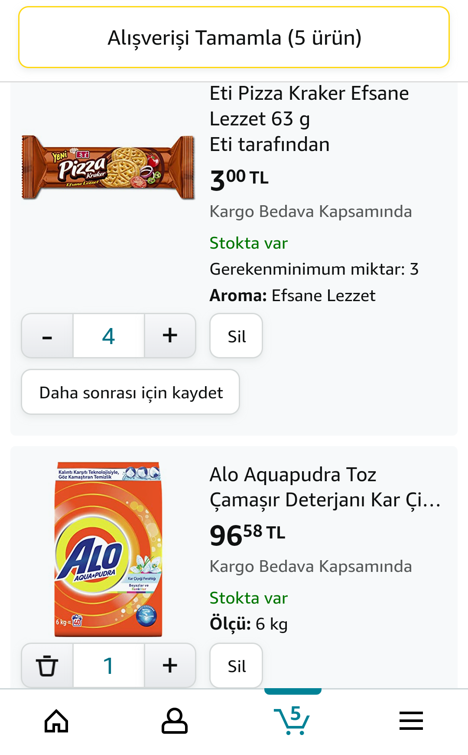468x755 pixels.
Task: Increase Alo detergent quantity
Action: click(170, 665)
